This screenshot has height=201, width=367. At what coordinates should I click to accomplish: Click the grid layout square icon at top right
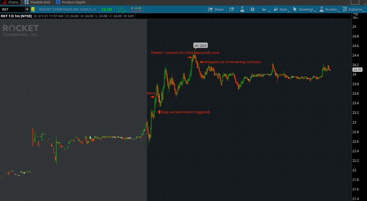(355, 2)
